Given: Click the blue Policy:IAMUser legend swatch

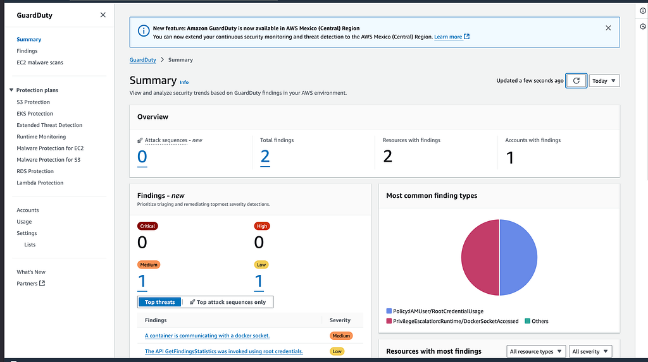Looking at the screenshot, I should pos(389,311).
